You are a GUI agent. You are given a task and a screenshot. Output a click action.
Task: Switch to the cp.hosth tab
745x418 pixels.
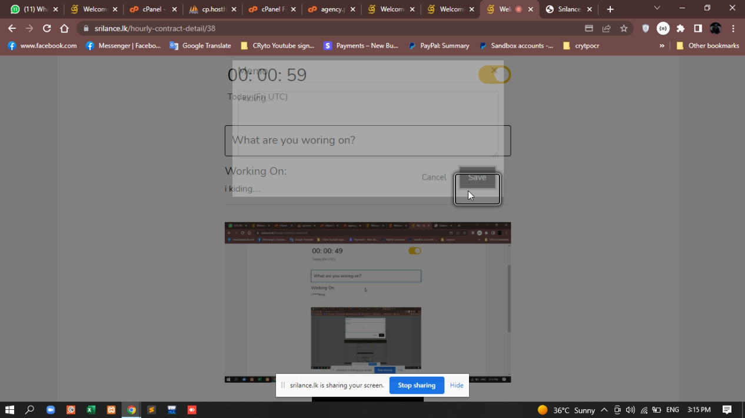212,9
